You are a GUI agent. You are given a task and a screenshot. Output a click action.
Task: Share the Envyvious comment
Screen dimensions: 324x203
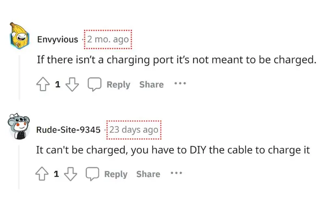pyautogui.click(x=151, y=84)
